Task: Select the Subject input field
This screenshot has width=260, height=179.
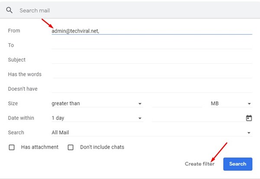Action: (152, 60)
